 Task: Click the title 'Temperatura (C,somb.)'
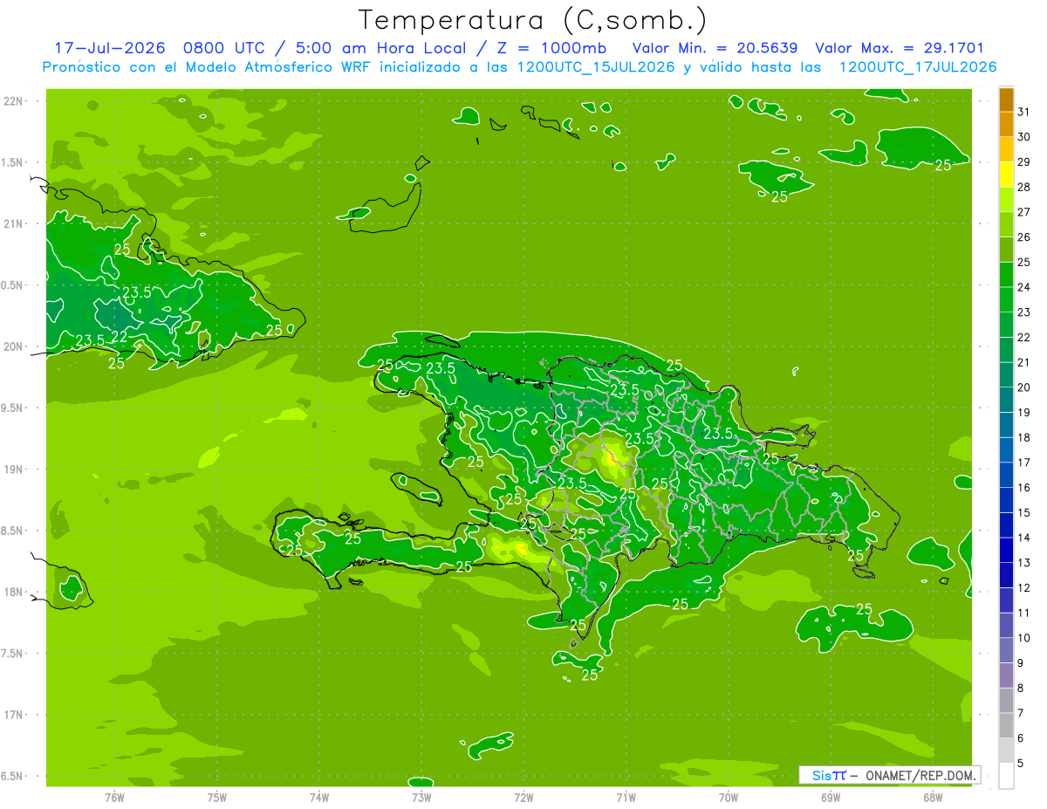click(533, 20)
